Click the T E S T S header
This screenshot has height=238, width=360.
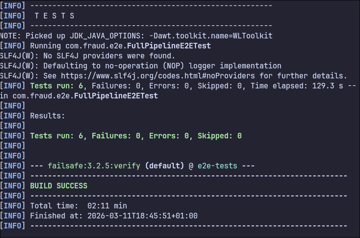pos(54,16)
